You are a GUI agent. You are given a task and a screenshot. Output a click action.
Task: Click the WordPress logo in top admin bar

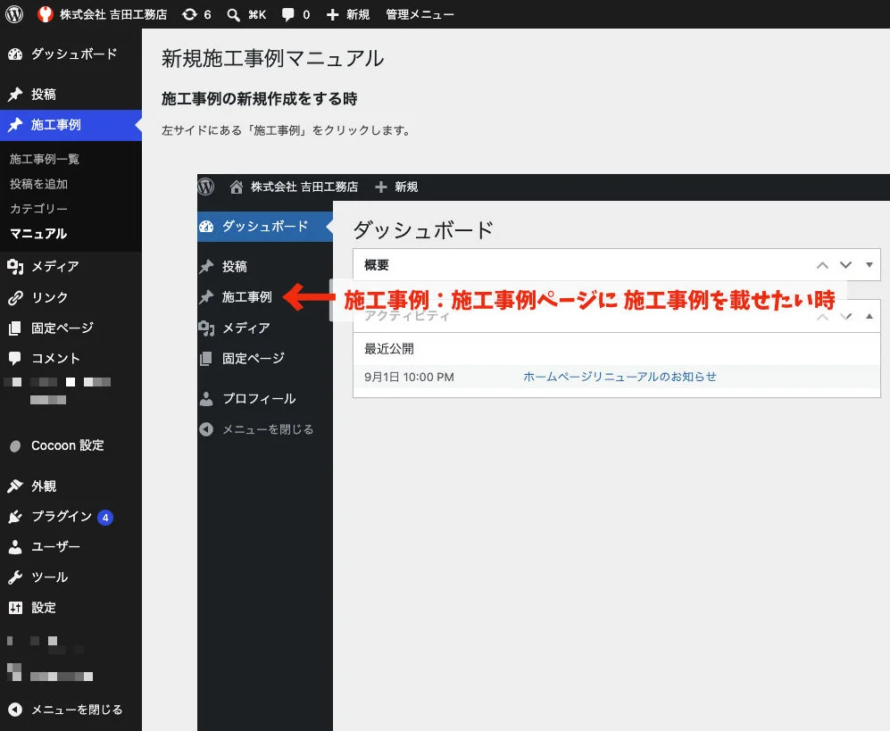coord(14,14)
